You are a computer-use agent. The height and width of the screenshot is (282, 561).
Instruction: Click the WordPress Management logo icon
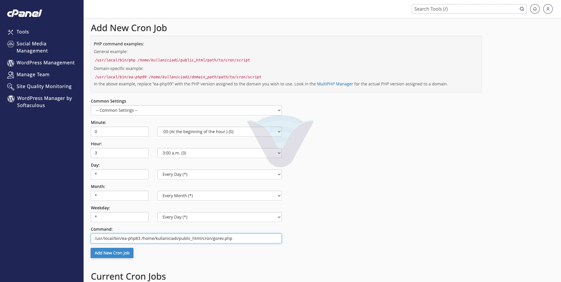[11, 63]
